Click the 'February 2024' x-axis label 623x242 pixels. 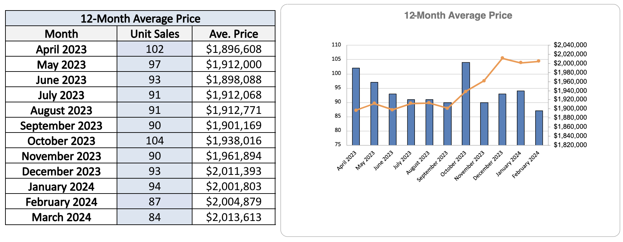click(x=526, y=164)
